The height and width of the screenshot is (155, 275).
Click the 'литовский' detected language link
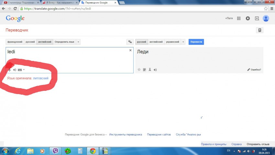[40, 78]
